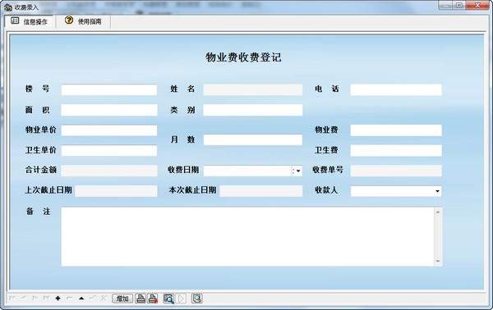Screen dimensions: 493x310
Task: Click the first record navigator arrow
Action: click(12, 298)
